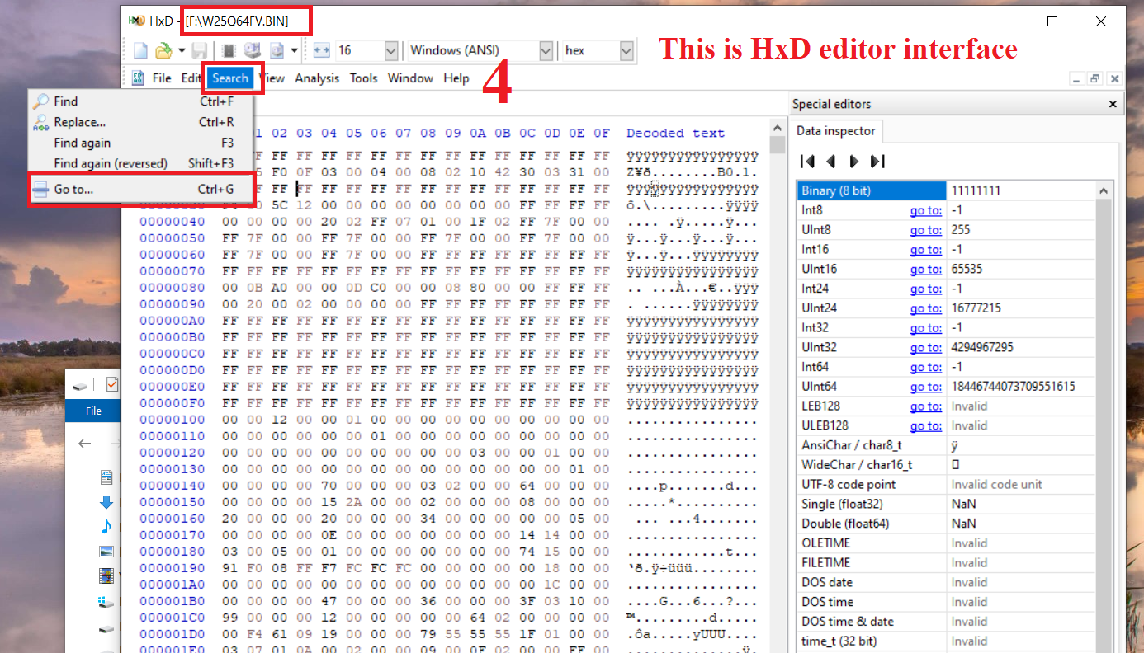Choose Find again from the Search menu

click(140, 143)
